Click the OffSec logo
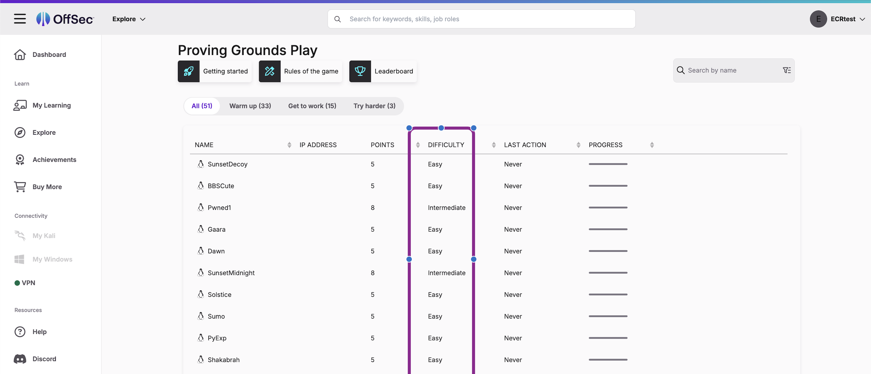 65,19
